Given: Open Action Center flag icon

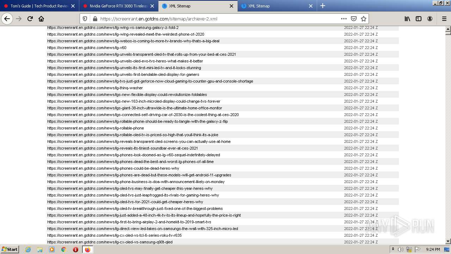Looking at the screenshot, I should coord(418,249).
